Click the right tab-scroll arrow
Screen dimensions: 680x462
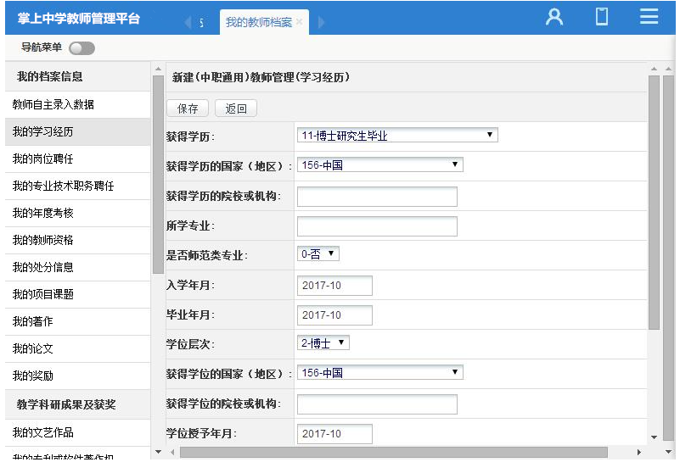321,22
